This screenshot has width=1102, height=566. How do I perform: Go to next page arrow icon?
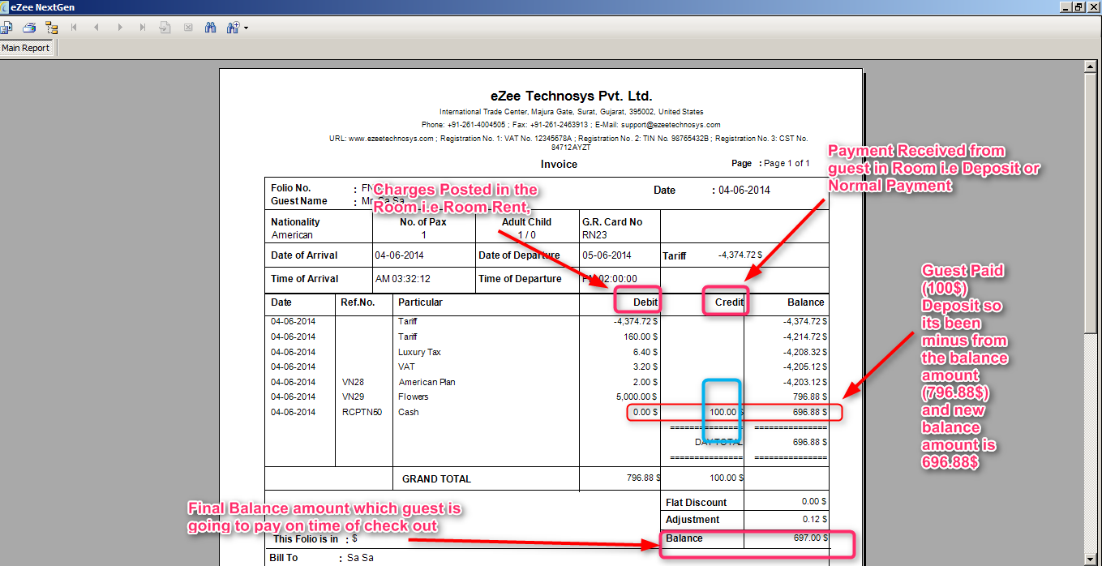point(120,28)
